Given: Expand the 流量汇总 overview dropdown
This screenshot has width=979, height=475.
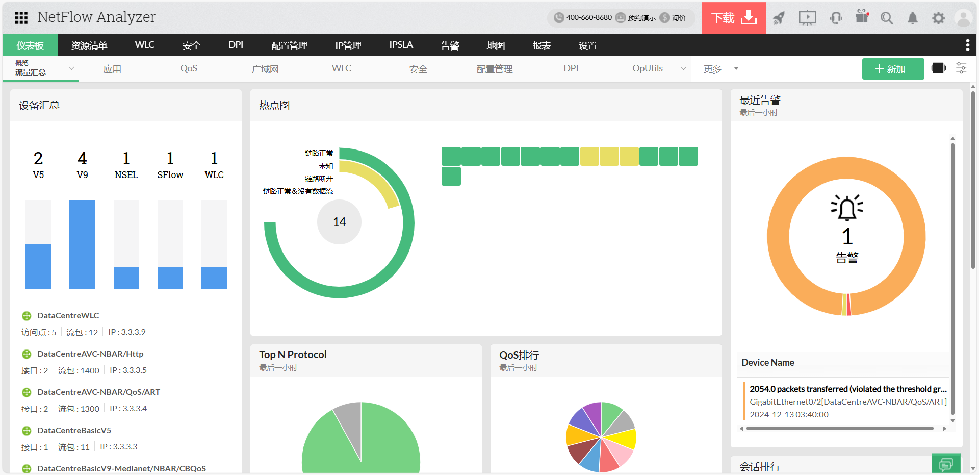Looking at the screenshot, I should tap(71, 68).
